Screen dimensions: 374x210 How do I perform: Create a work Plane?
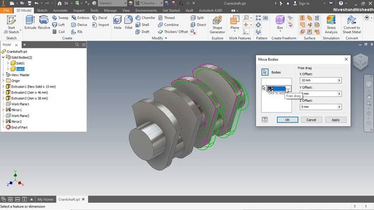[x=235, y=23]
